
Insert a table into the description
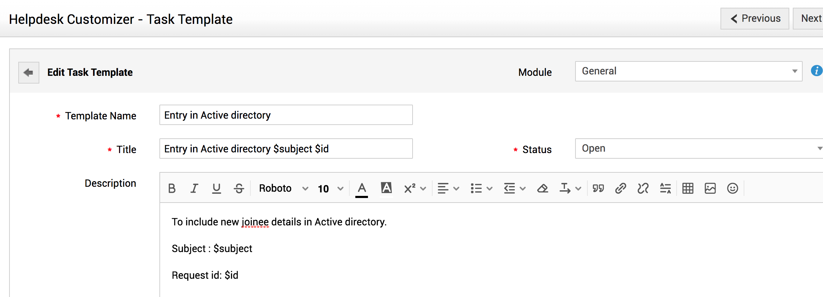(x=687, y=189)
